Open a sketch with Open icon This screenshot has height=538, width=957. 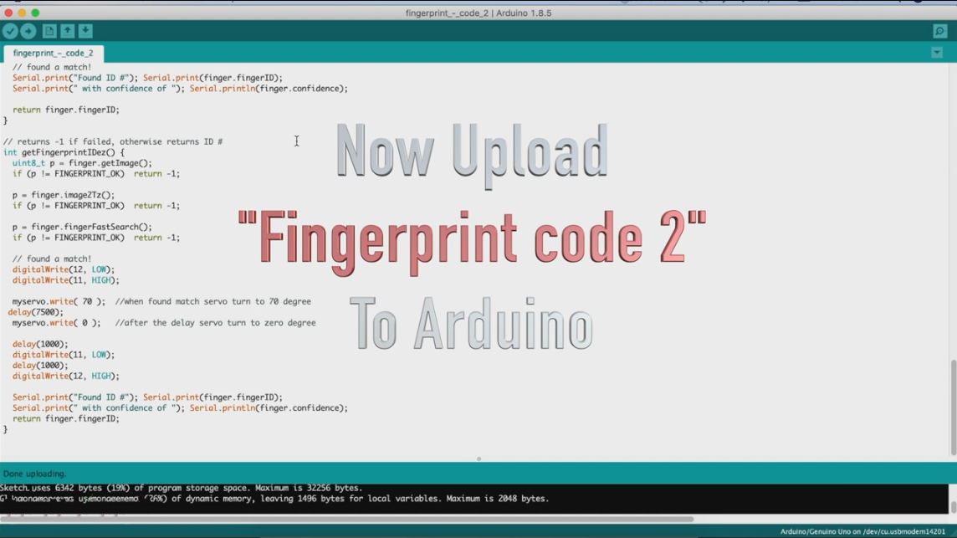(67, 31)
